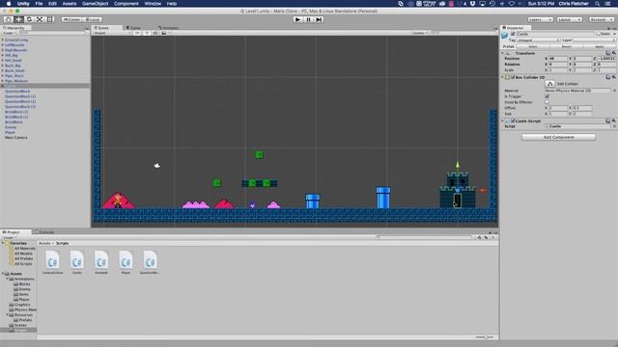Open the Assets menu
Viewport: 618px width, 347px height.
70,4
